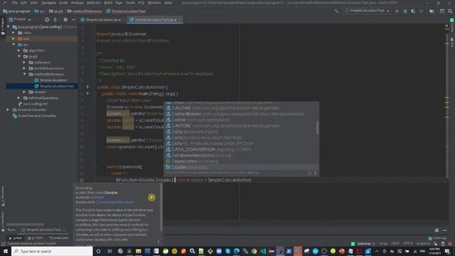Click the run gutter arrow beside the class declaration

pos(87,87)
